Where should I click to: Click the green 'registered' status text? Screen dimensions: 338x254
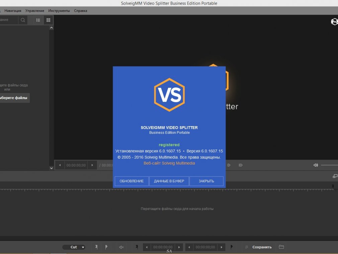[x=169, y=145]
